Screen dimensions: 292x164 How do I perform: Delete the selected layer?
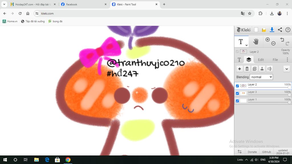(247, 69)
